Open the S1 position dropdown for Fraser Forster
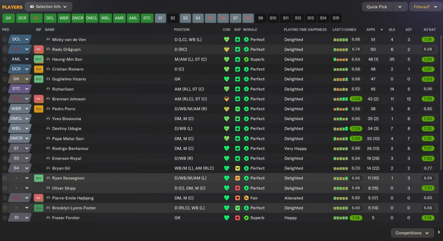 [20, 218]
